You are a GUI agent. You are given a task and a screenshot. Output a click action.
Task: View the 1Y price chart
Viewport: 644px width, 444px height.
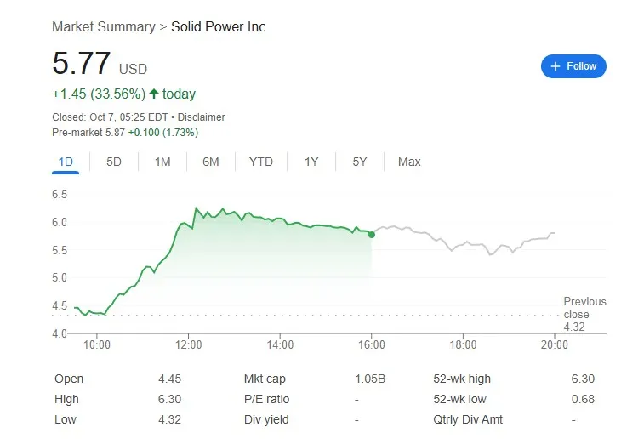point(311,162)
